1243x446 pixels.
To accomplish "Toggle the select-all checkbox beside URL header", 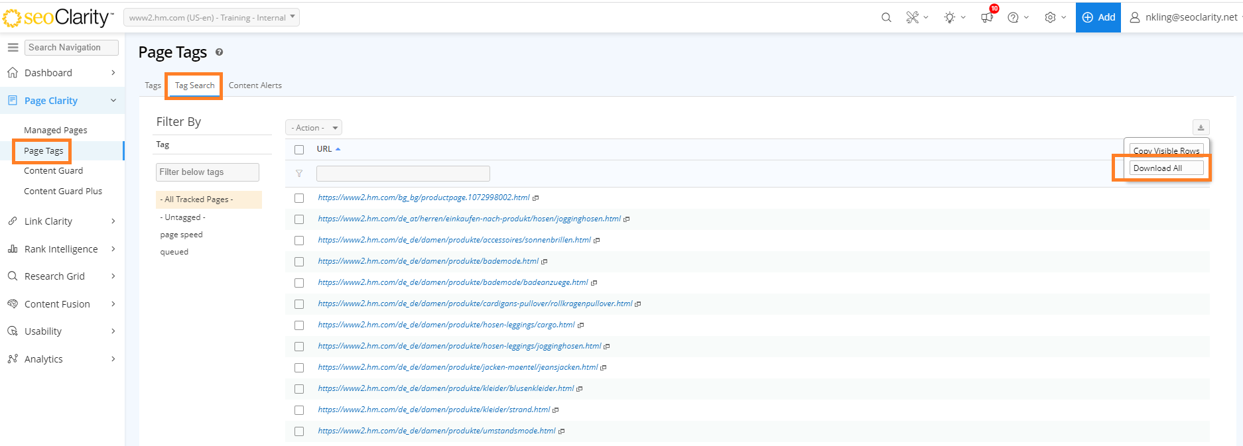I will click(x=299, y=150).
